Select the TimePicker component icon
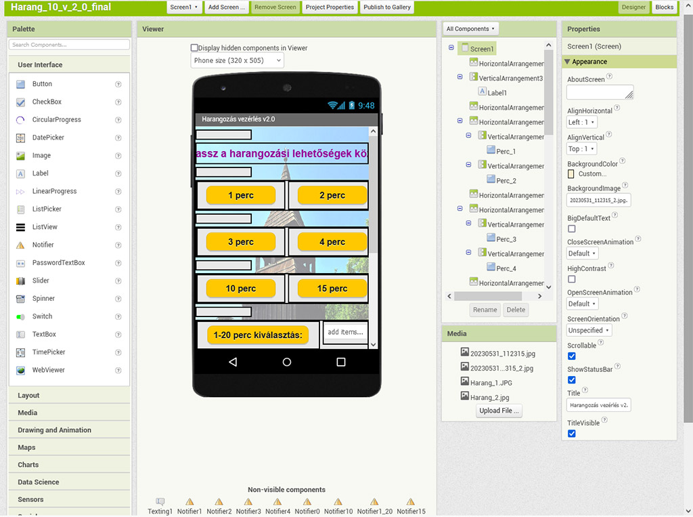This screenshot has width=693, height=517. point(20,353)
